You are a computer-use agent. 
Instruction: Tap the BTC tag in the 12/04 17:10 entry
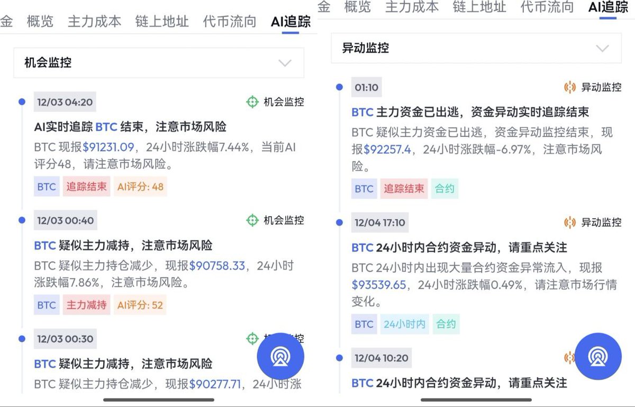click(364, 324)
